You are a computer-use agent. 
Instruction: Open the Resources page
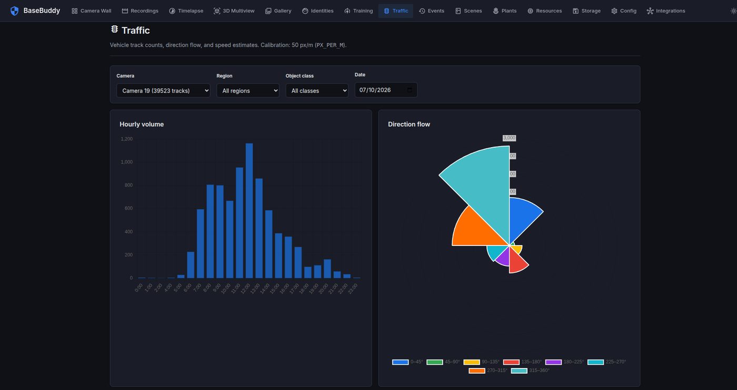(544, 11)
